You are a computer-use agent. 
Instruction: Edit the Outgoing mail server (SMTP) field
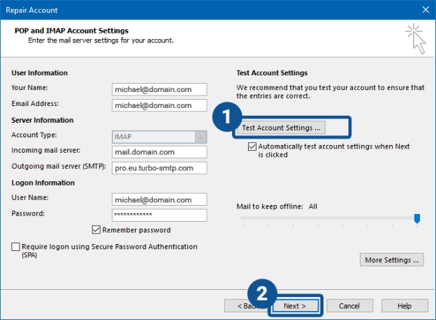(x=159, y=168)
